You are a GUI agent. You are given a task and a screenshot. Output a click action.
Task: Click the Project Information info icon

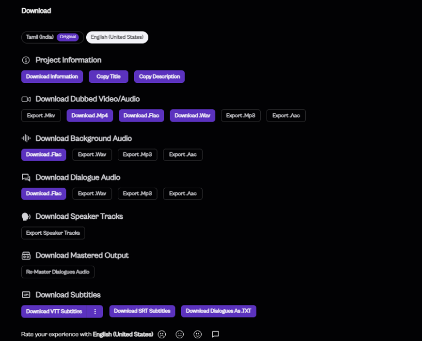26,60
